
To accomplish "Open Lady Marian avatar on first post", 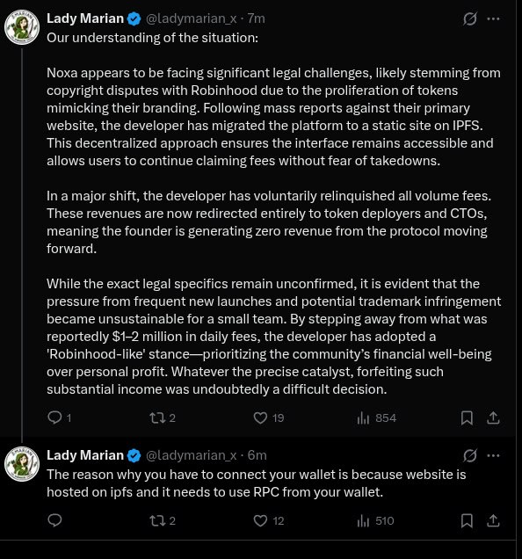I will click(22, 27).
